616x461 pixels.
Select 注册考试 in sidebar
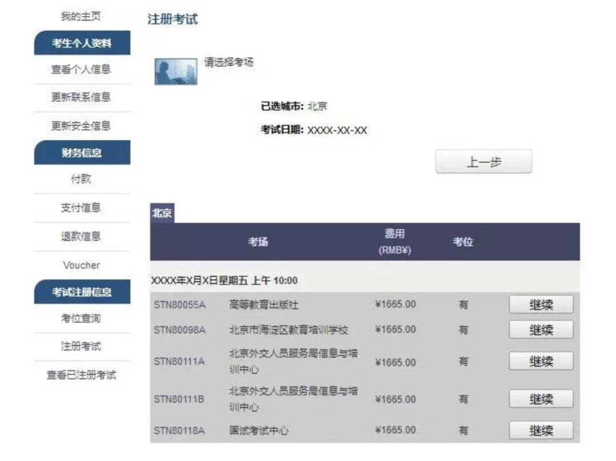pos(81,346)
